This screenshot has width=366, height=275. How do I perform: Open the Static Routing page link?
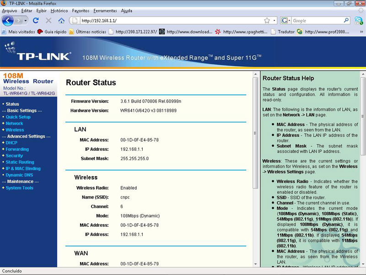point(20,162)
